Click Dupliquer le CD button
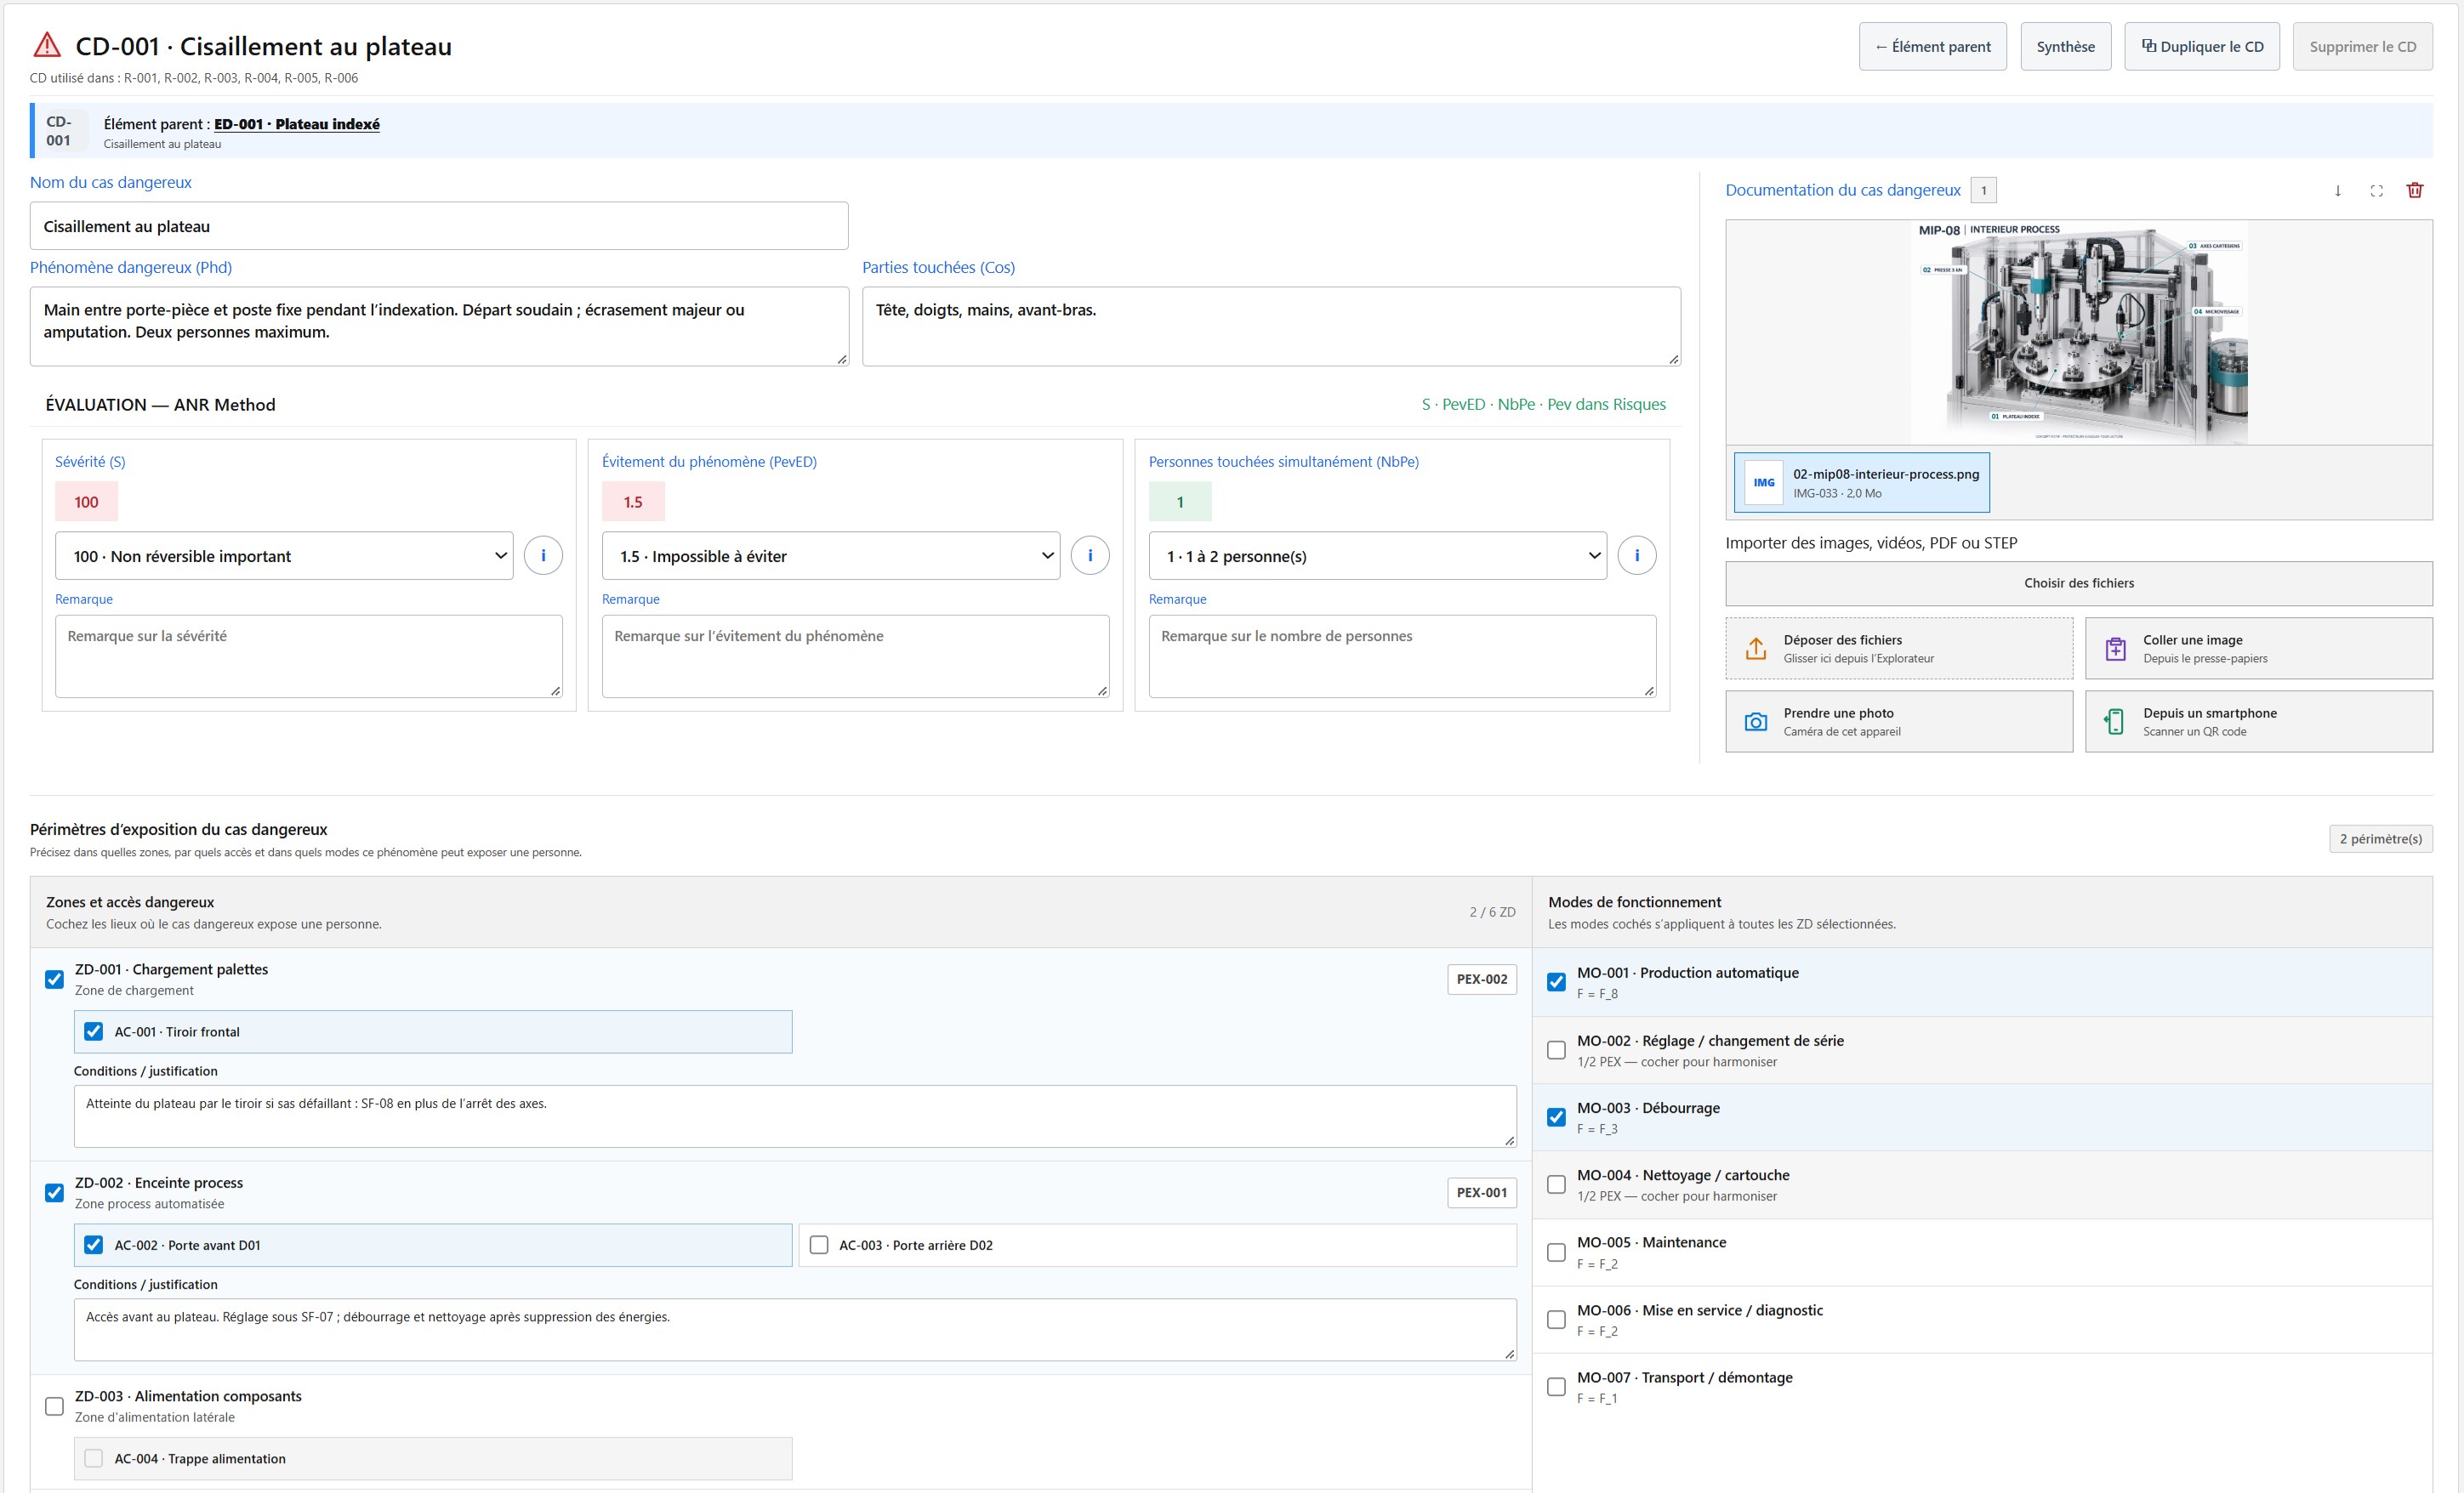Image resolution: width=2464 pixels, height=1493 pixels. click(x=2202, y=46)
